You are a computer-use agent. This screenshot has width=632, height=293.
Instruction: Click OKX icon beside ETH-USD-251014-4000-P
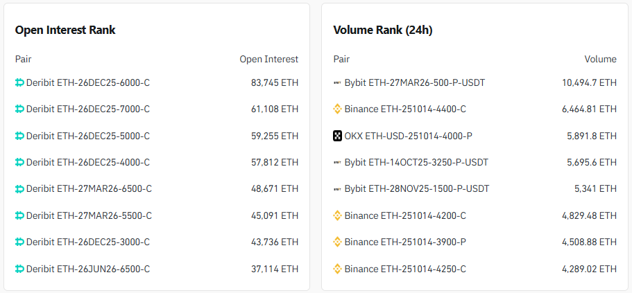pos(338,136)
